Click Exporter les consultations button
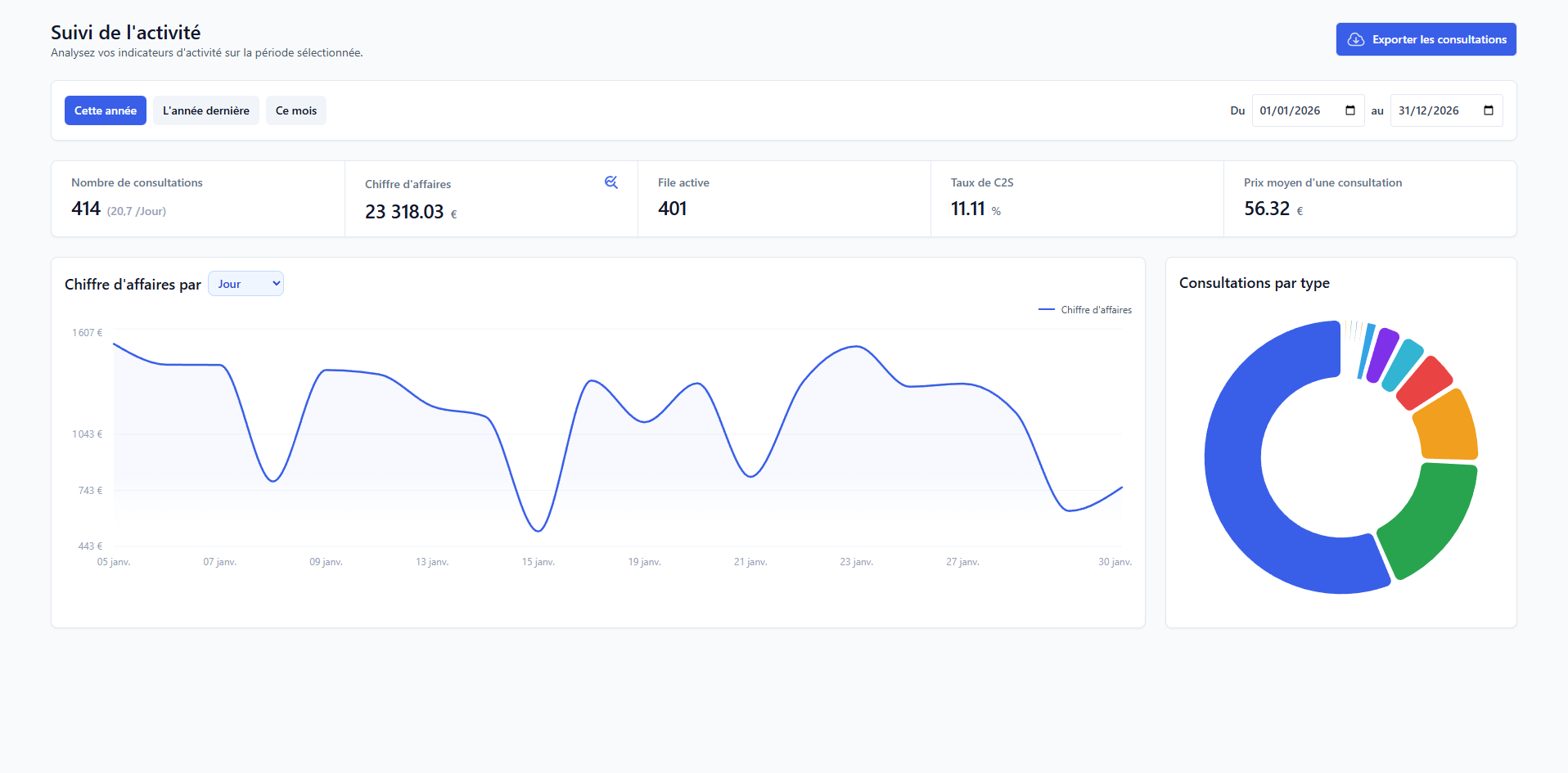Image resolution: width=1568 pixels, height=773 pixels. [1426, 39]
